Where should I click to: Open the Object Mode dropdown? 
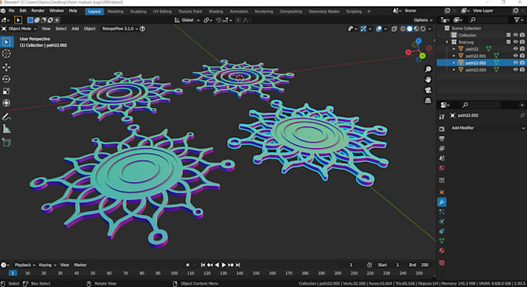click(19, 29)
